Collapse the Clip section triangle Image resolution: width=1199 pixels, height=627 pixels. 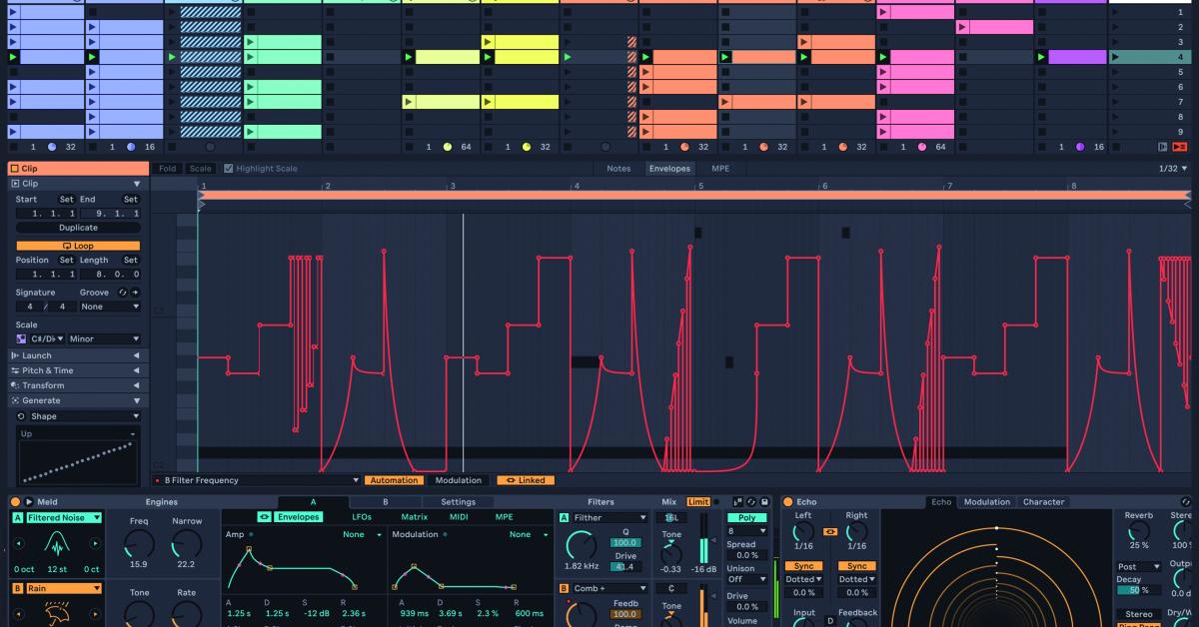pyautogui.click(x=137, y=184)
